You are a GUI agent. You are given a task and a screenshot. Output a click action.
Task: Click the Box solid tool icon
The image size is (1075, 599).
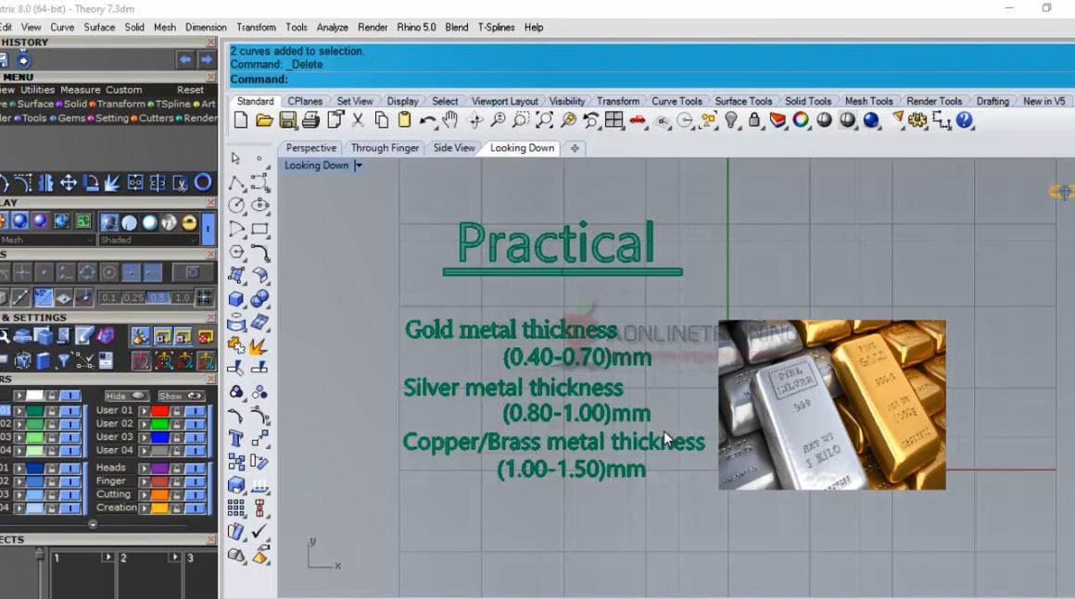235,299
